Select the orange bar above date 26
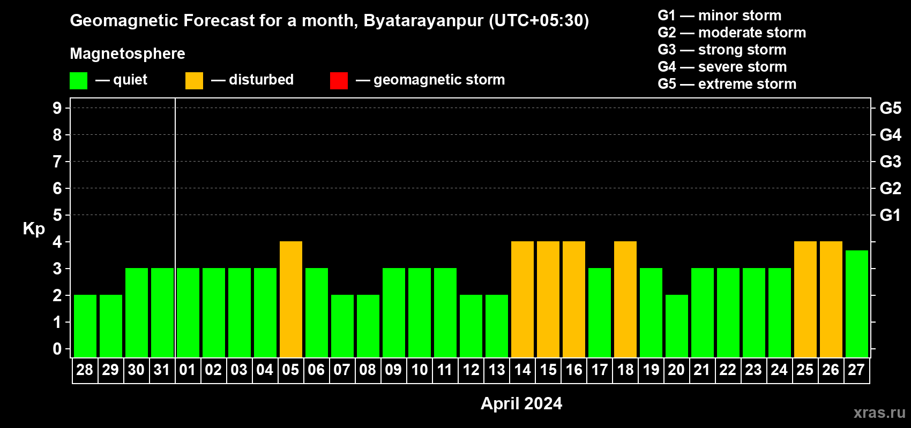Screen dimensions: 911x428 pyautogui.click(x=831, y=299)
